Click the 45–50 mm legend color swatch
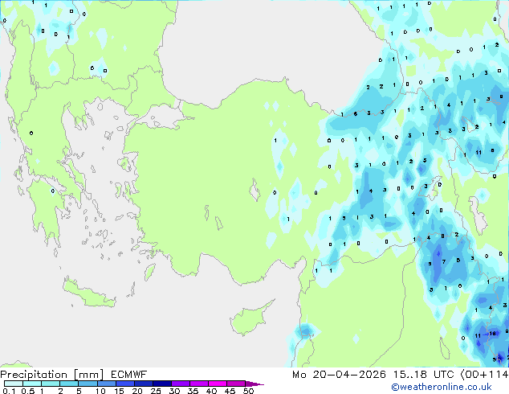This screenshot has height=394, width=509. 236,384
